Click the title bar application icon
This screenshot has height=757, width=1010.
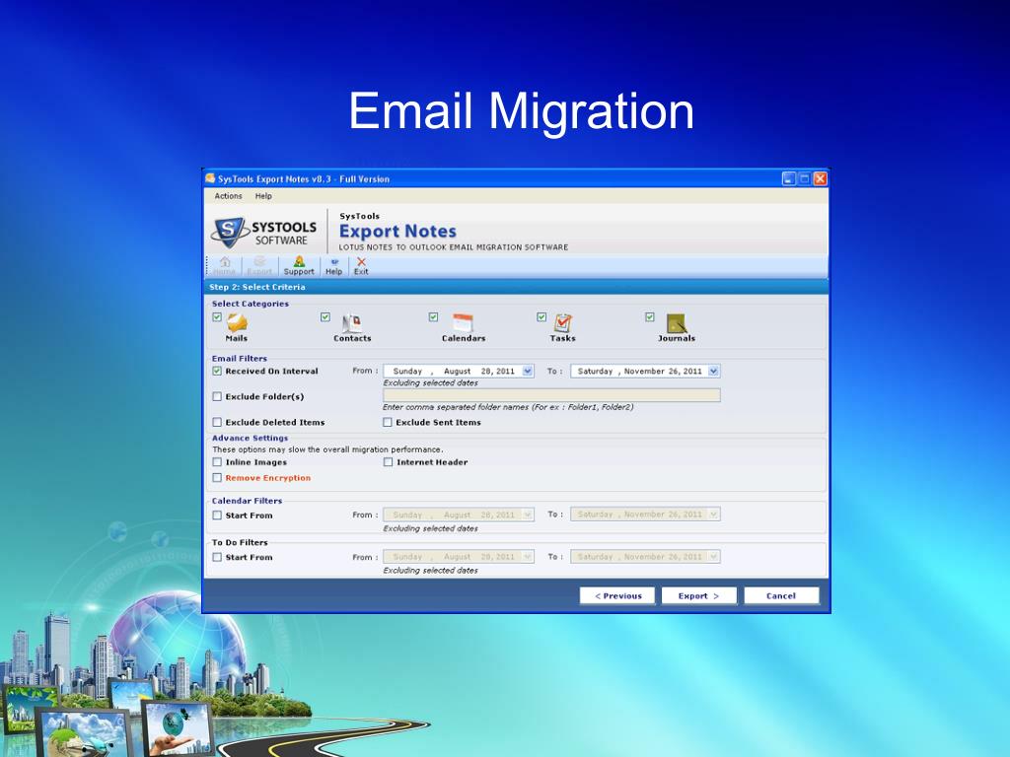click(x=210, y=178)
